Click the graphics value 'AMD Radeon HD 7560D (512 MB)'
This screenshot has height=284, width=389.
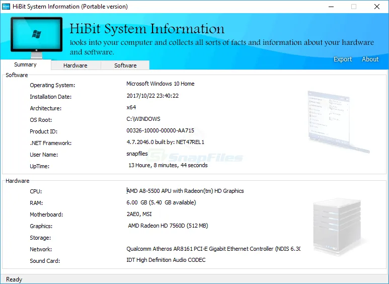pyautogui.click(x=168, y=226)
